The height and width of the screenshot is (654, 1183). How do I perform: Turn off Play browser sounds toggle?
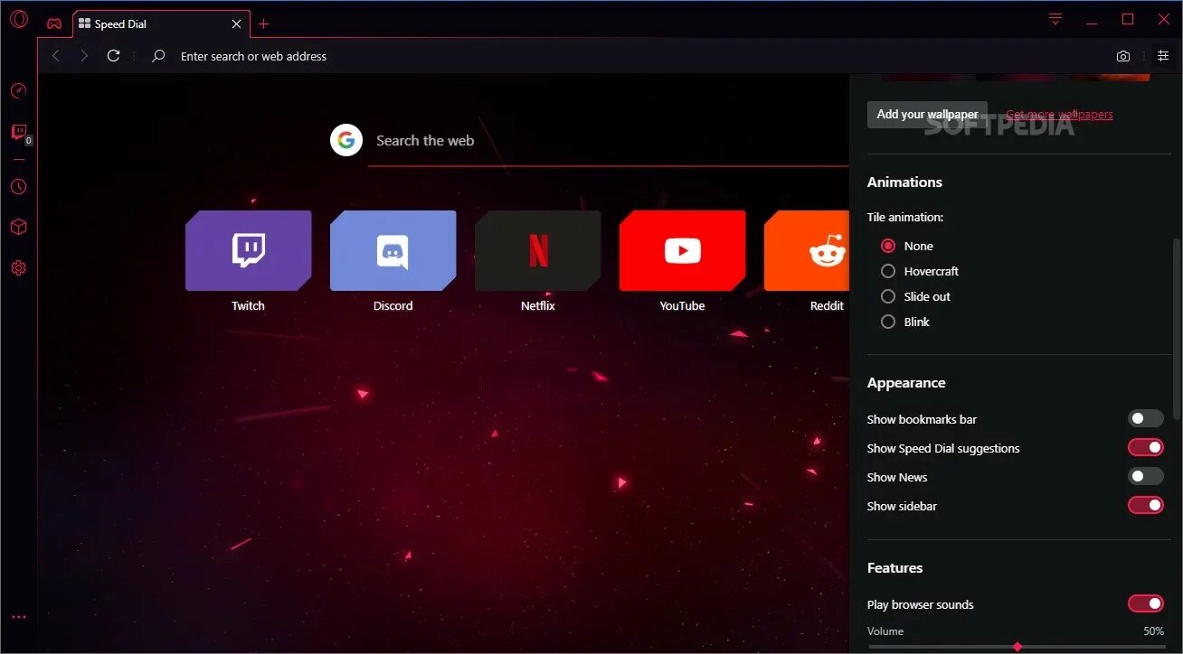point(1146,603)
